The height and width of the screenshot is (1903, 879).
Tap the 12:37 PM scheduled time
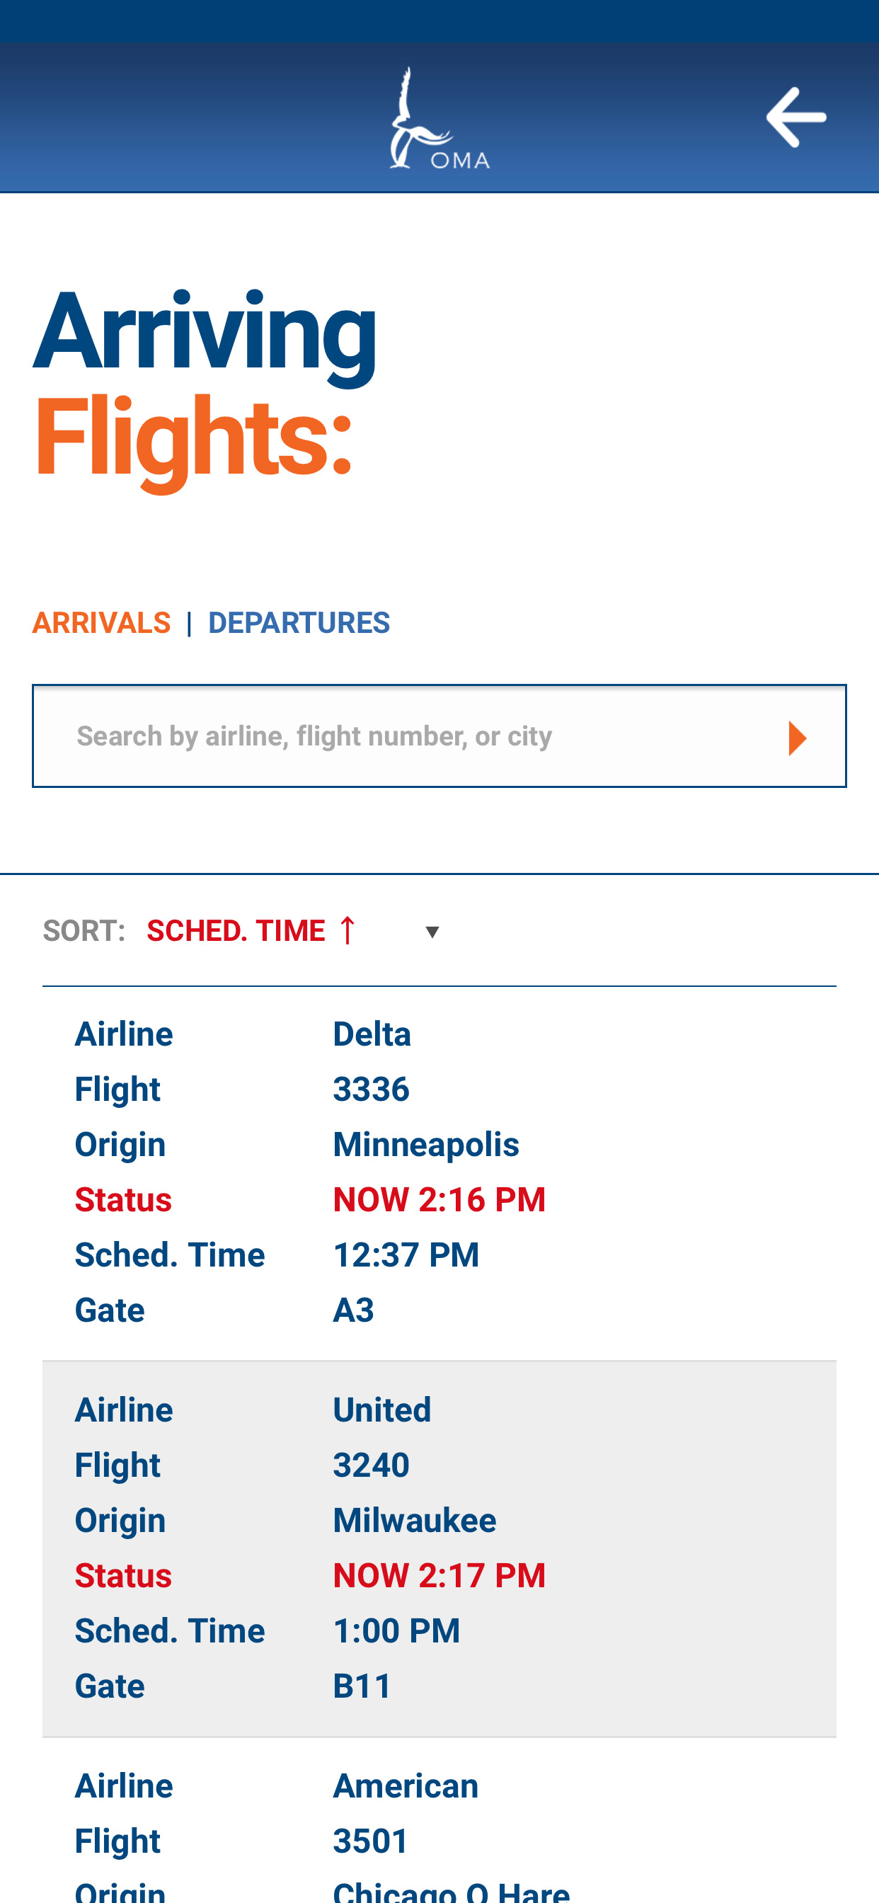tap(406, 1255)
